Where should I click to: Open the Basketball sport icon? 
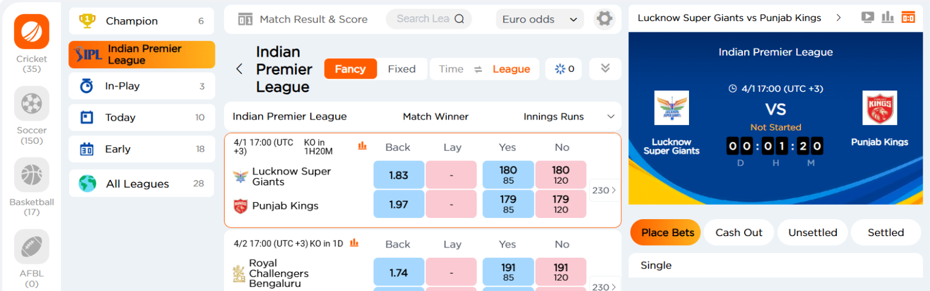pyautogui.click(x=31, y=175)
